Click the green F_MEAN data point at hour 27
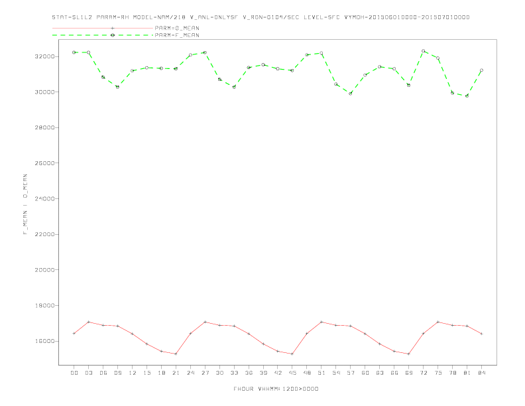 [205, 52]
